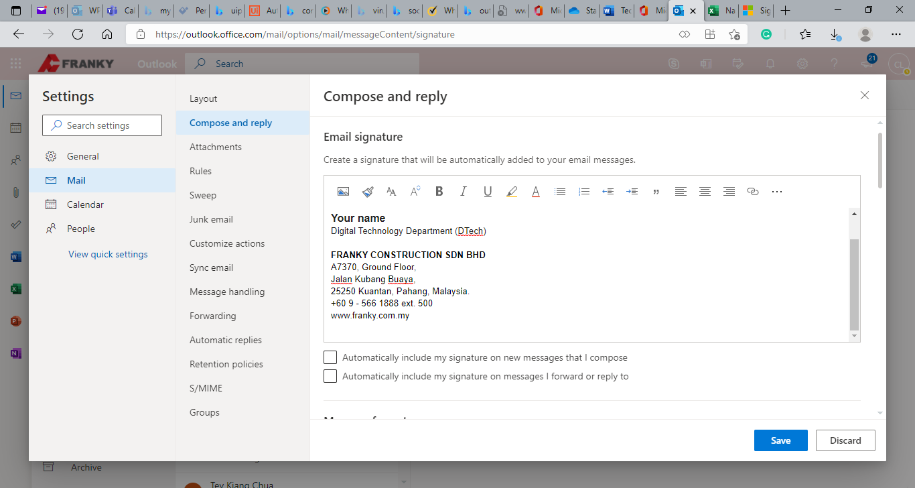Click the Grammarly extension icon

[x=767, y=34]
